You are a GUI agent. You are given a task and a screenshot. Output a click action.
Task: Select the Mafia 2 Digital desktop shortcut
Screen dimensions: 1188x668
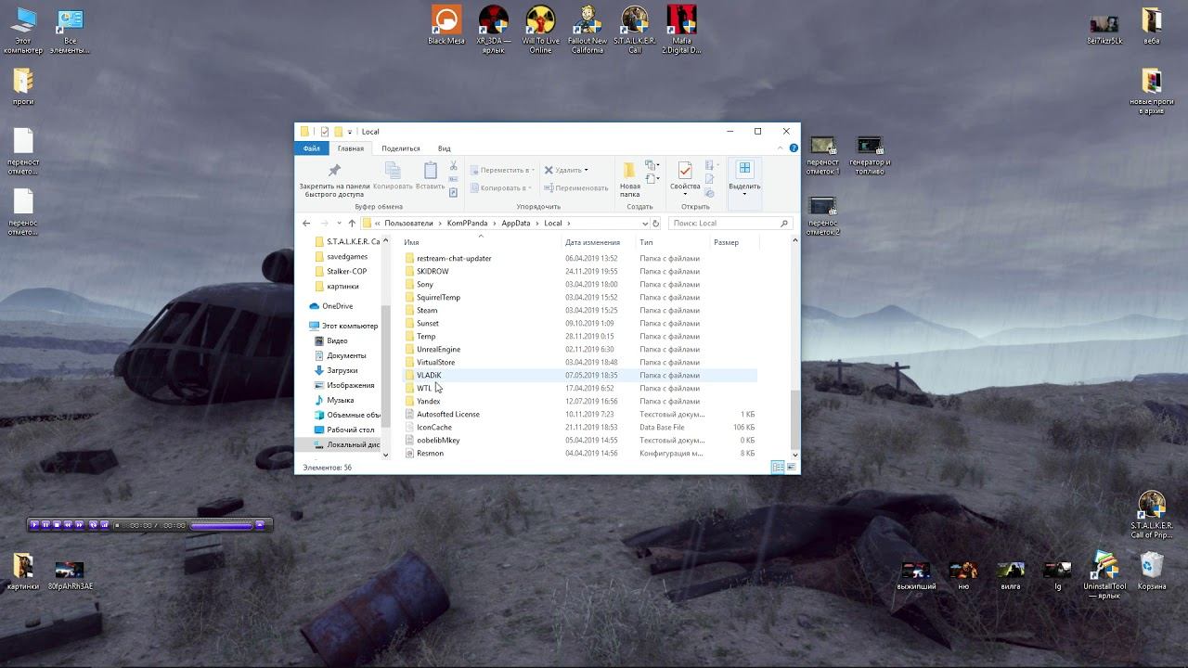coord(681,30)
